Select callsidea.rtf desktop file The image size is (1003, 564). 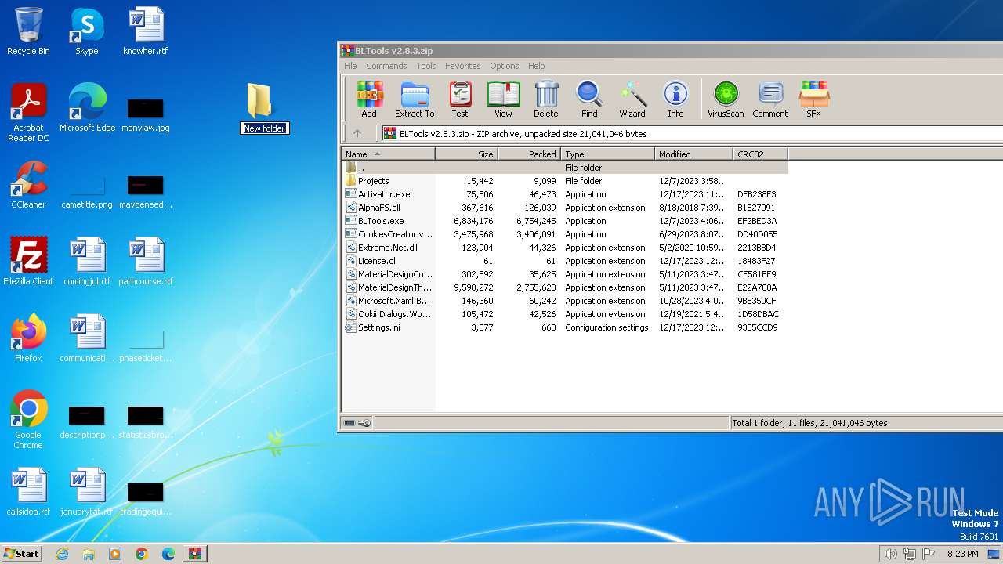click(28, 493)
